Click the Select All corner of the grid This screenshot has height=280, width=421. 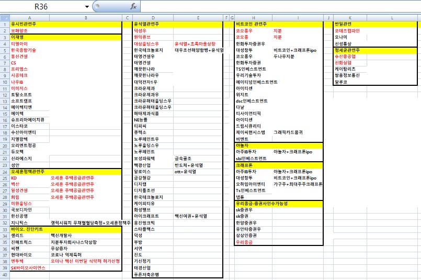coord(5,18)
